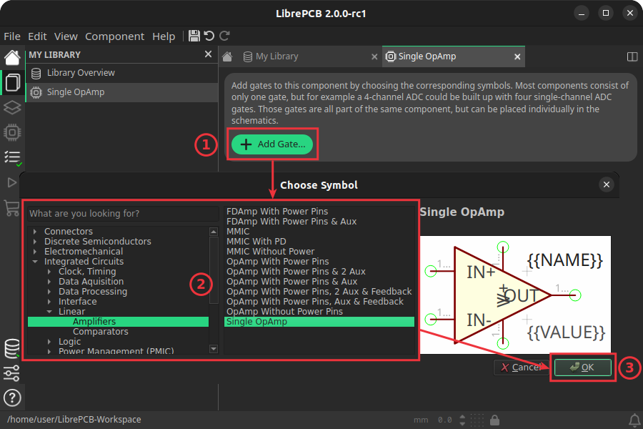This screenshot has width=643, height=429.
Task: Open notifications via the bell icon
Action: click(634, 420)
